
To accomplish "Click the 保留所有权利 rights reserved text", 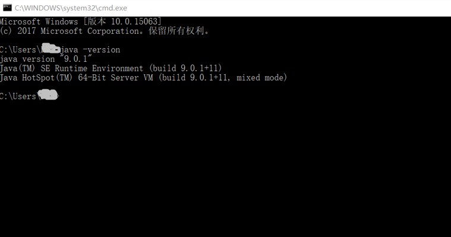I will click(176, 31).
